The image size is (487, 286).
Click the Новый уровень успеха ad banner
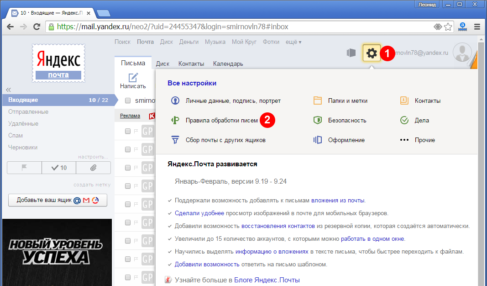click(57, 253)
